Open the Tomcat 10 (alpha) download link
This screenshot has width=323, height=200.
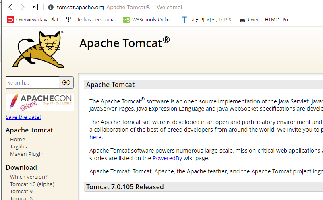32,184
